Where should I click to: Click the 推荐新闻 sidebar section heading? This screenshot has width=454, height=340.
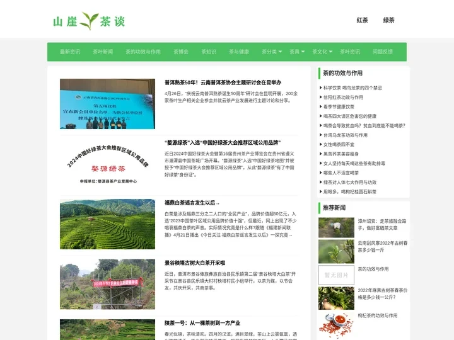tap(334, 208)
